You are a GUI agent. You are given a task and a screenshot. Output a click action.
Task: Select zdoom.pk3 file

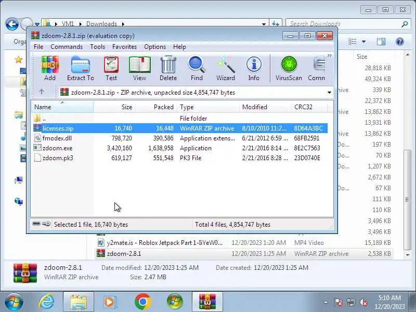[x=180, y=158]
